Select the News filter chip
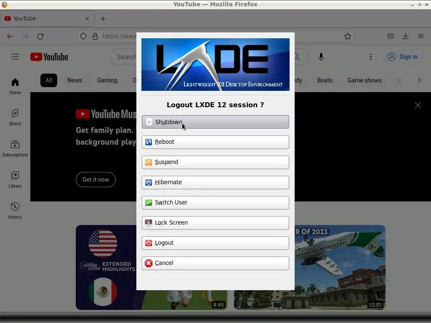Screen dimensions: 431x323 [74, 80]
